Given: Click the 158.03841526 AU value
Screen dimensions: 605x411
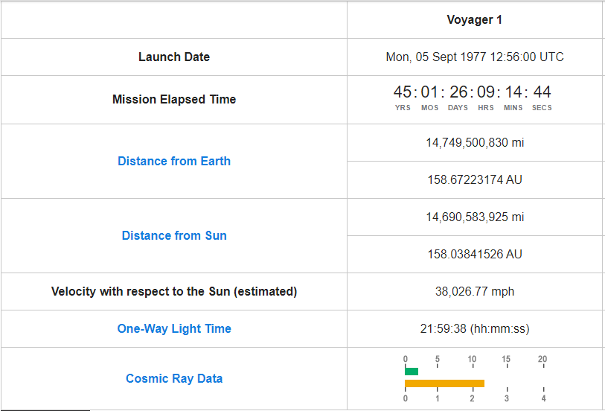Looking at the screenshot, I should (x=474, y=254).
